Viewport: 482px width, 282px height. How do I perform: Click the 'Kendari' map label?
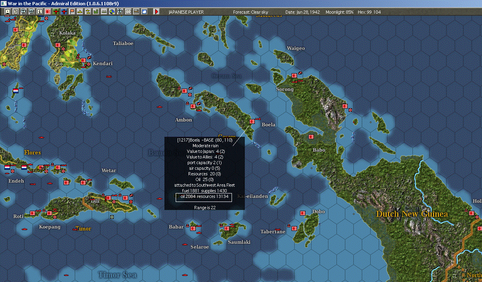103,64
